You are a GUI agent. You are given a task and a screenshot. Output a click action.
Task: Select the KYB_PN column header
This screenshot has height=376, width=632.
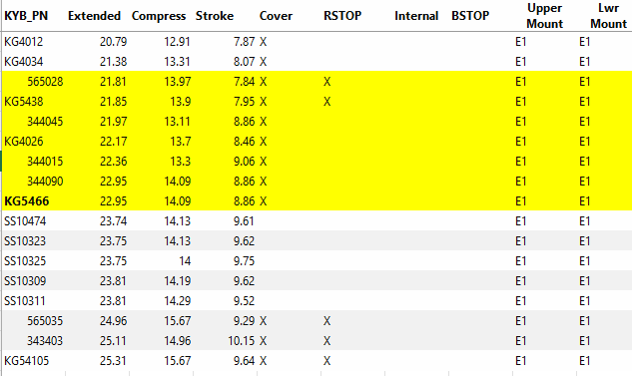coord(26,16)
